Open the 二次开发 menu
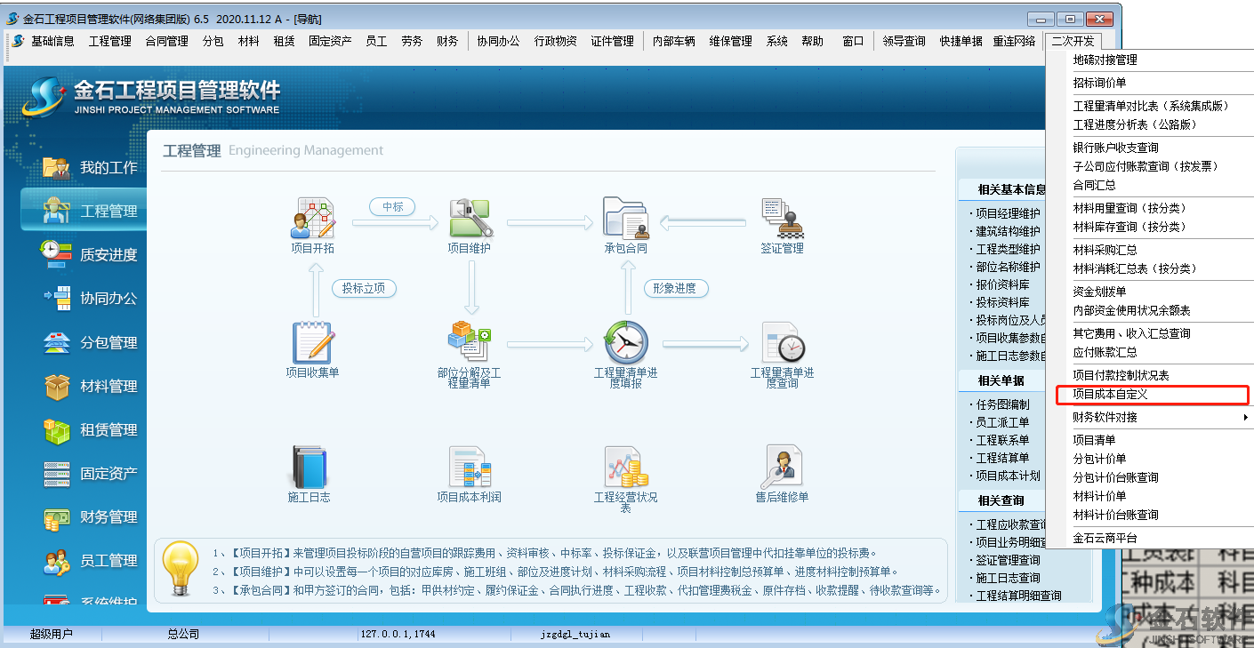 (x=1073, y=41)
